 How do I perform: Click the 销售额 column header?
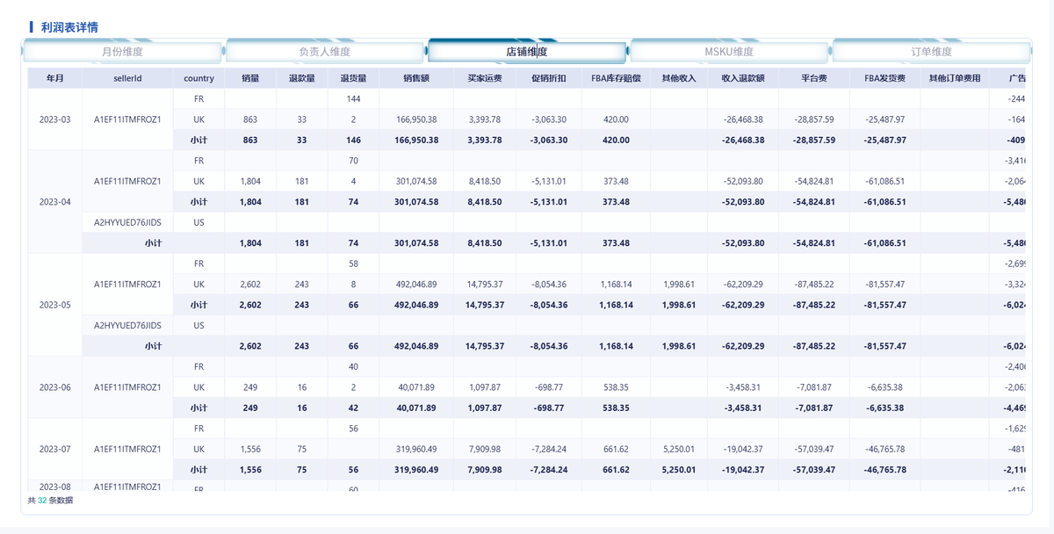coord(415,78)
